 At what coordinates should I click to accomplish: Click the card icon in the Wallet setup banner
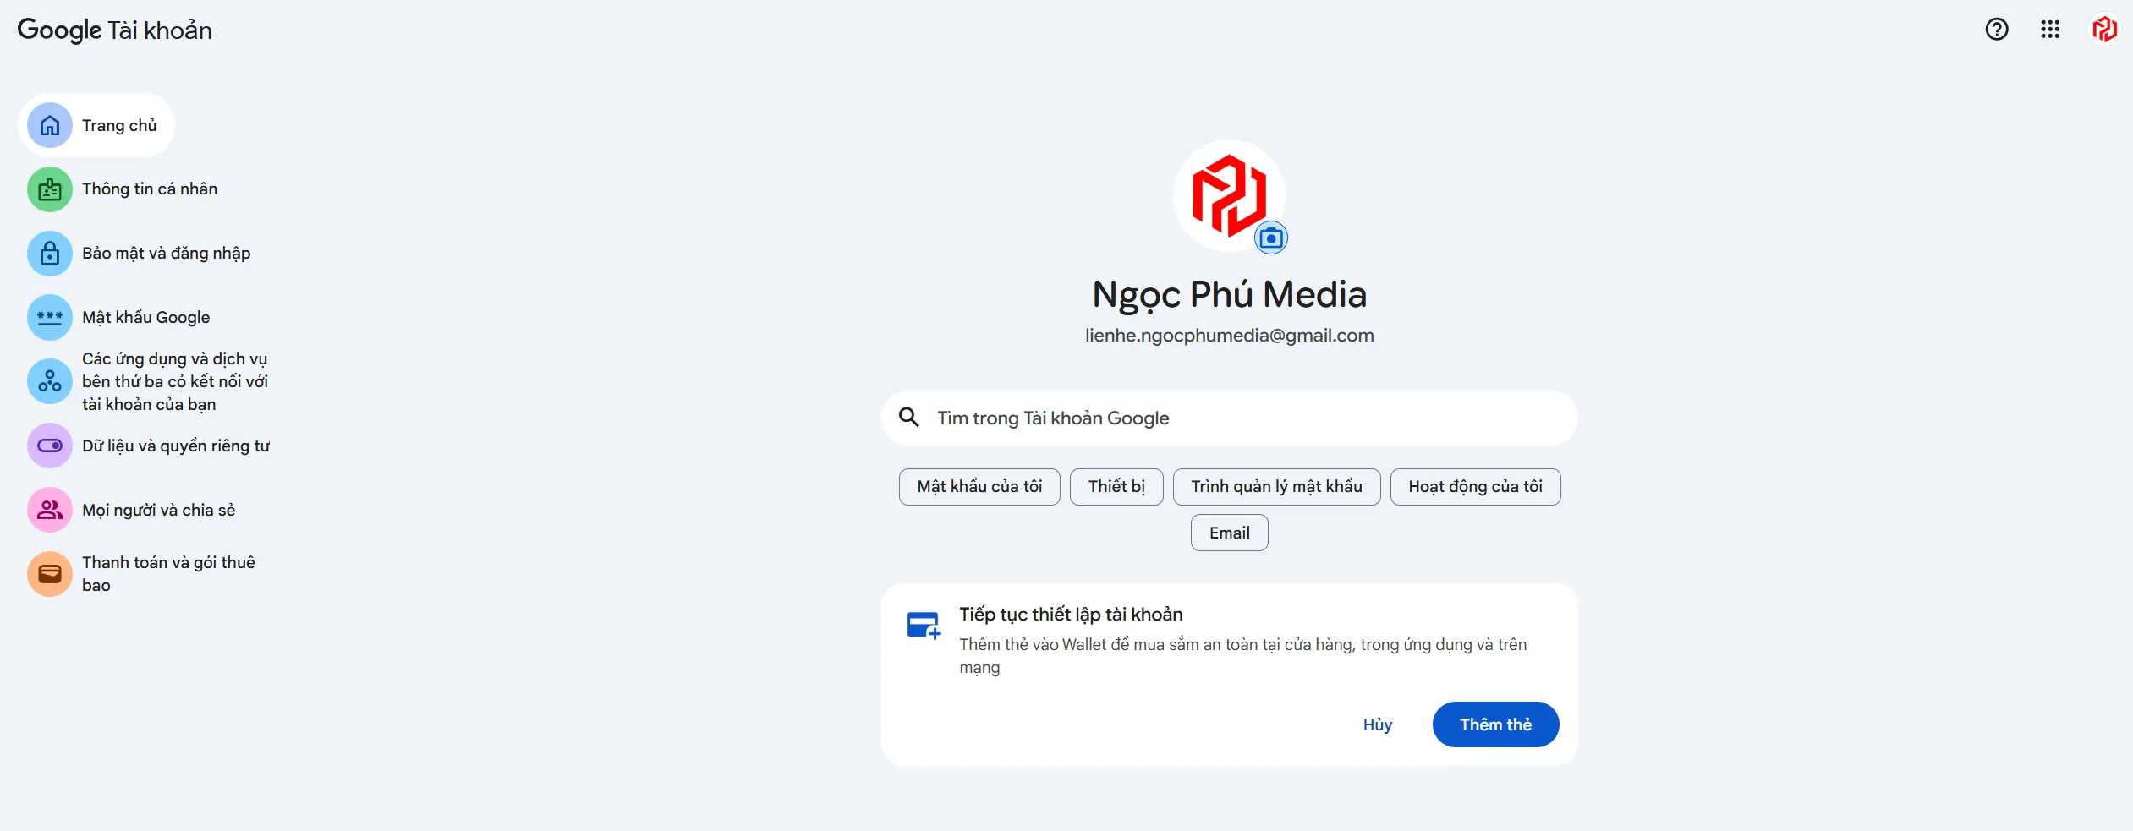click(924, 624)
